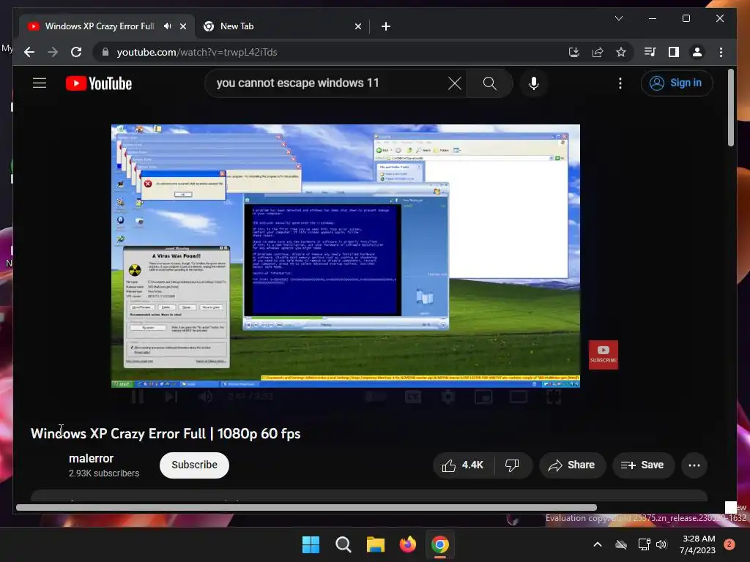Click the address bar URL
750x562 pixels.
(x=196, y=52)
